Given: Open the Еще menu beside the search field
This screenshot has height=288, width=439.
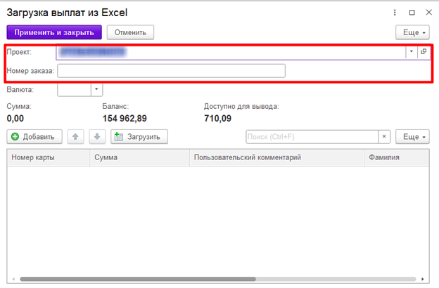Looking at the screenshot, I should point(412,136).
